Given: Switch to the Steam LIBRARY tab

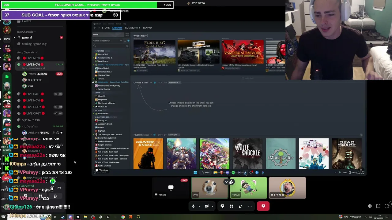Looking at the screenshot, I should (x=117, y=28).
